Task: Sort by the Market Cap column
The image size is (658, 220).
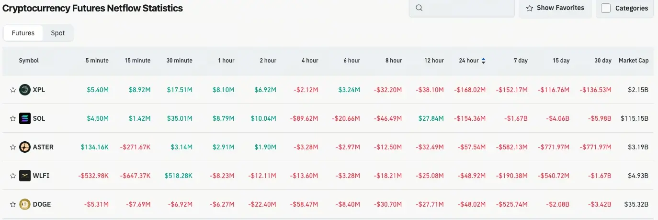Action: (x=634, y=61)
